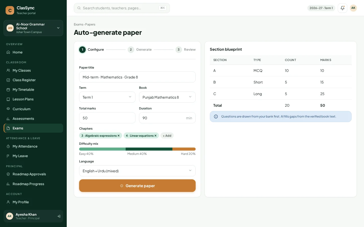Go to step 2 Generate

point(140,50)
